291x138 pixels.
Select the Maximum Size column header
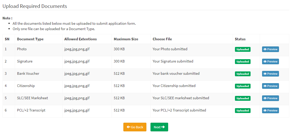point(126,39)
